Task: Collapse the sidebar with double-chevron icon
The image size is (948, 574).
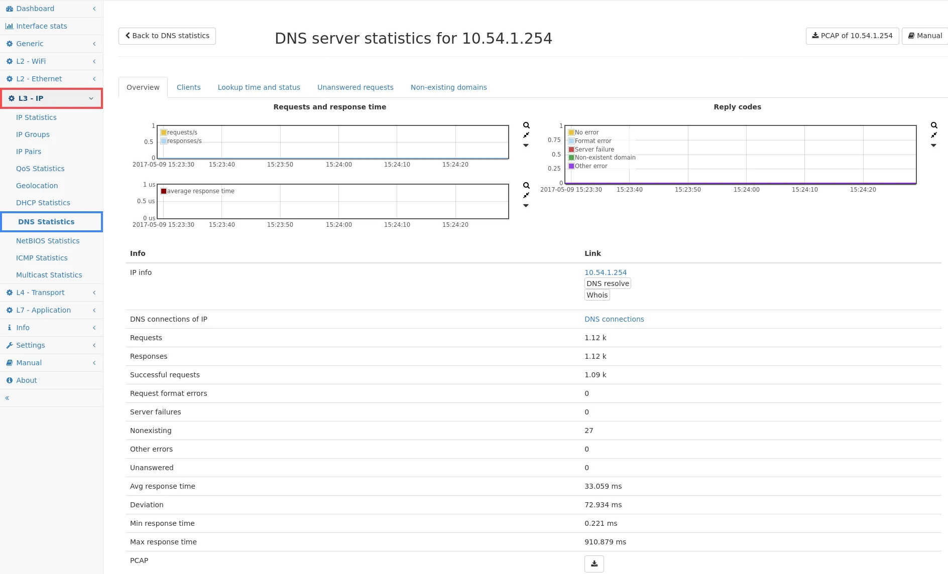Action: 7,398
